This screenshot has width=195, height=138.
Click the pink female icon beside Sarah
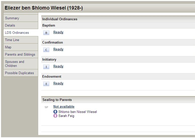(55, 116)
